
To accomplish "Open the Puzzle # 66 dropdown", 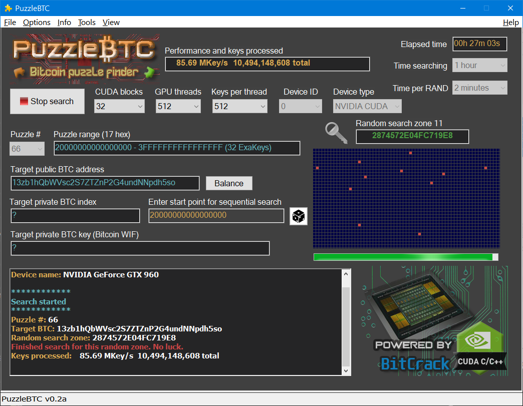I will [x=27, y=149].
